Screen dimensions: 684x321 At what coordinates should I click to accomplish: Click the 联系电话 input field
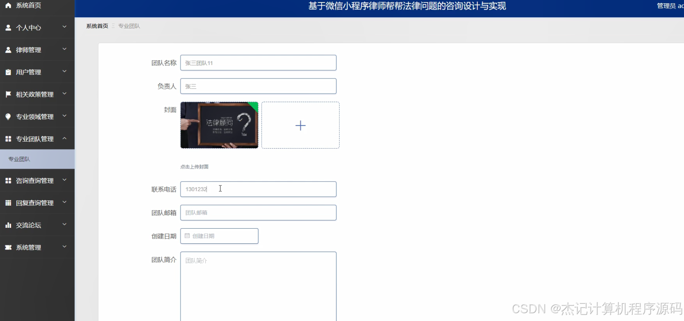tap(259, 189)
